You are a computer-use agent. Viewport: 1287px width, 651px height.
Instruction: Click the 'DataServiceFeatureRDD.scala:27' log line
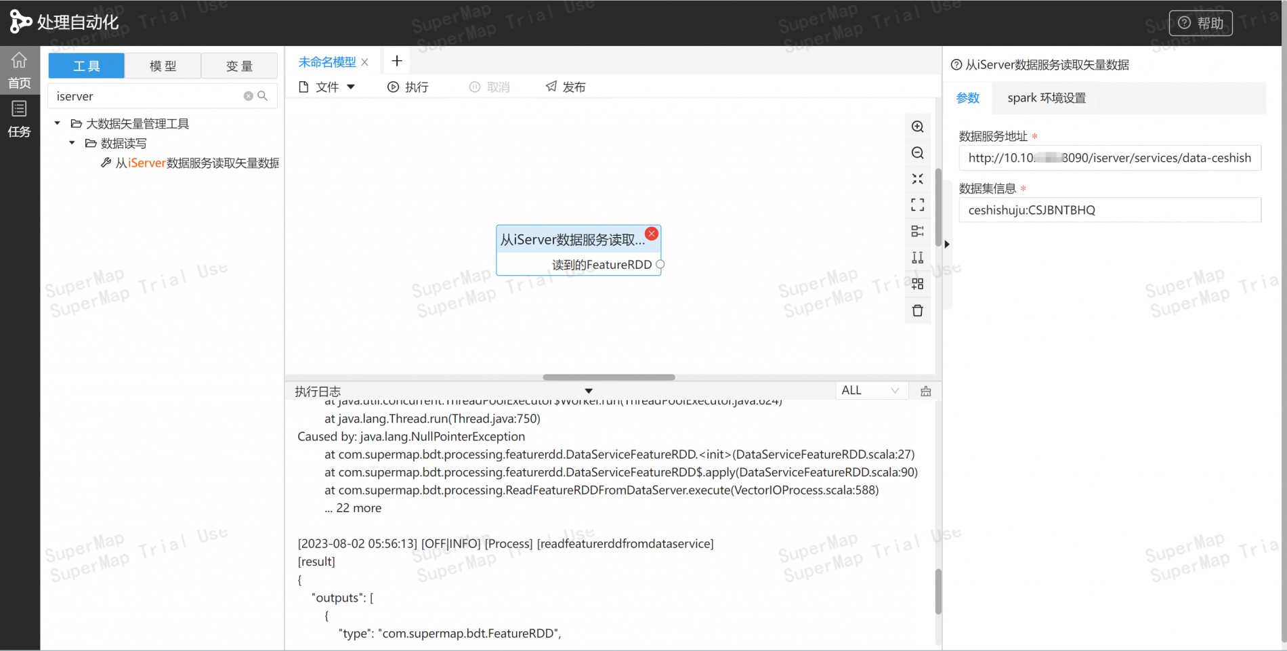(619, 454)
